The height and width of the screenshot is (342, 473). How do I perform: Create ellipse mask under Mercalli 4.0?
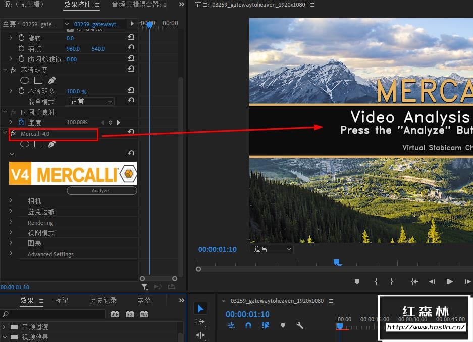click(x=25, y=144)
